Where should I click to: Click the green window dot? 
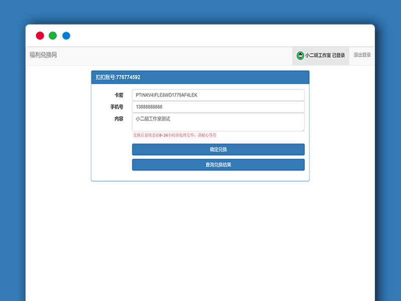[x=53, y=36]
